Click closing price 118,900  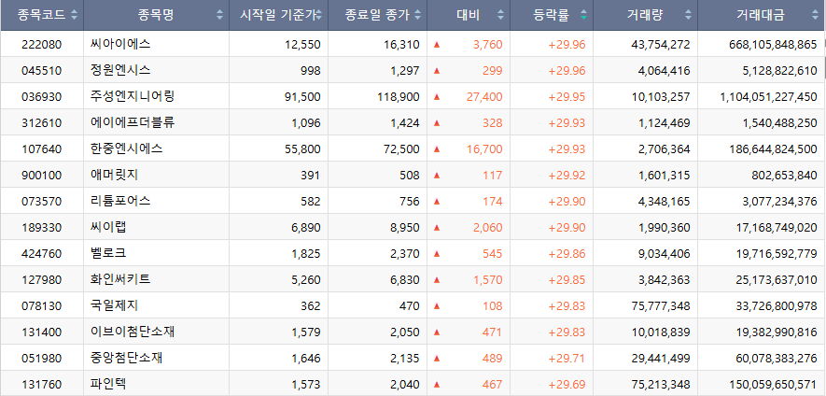pos(399,97)
